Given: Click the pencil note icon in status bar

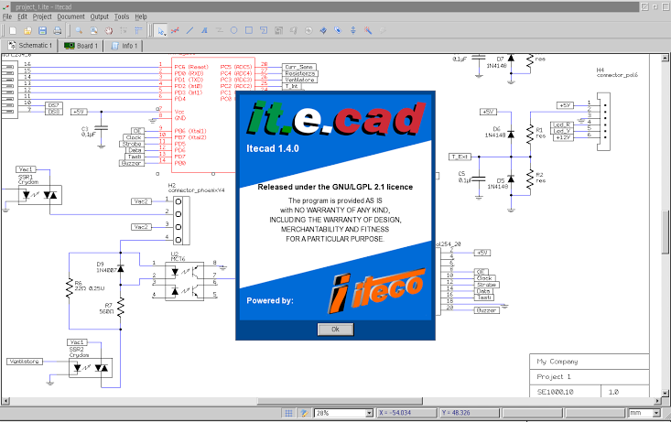Looking at the screenshot, I should 304,413.
